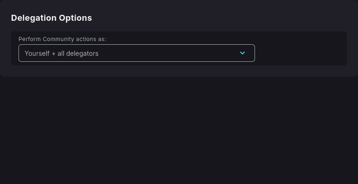Click the 'Yourself + all delegators' text

coord(61,53)
